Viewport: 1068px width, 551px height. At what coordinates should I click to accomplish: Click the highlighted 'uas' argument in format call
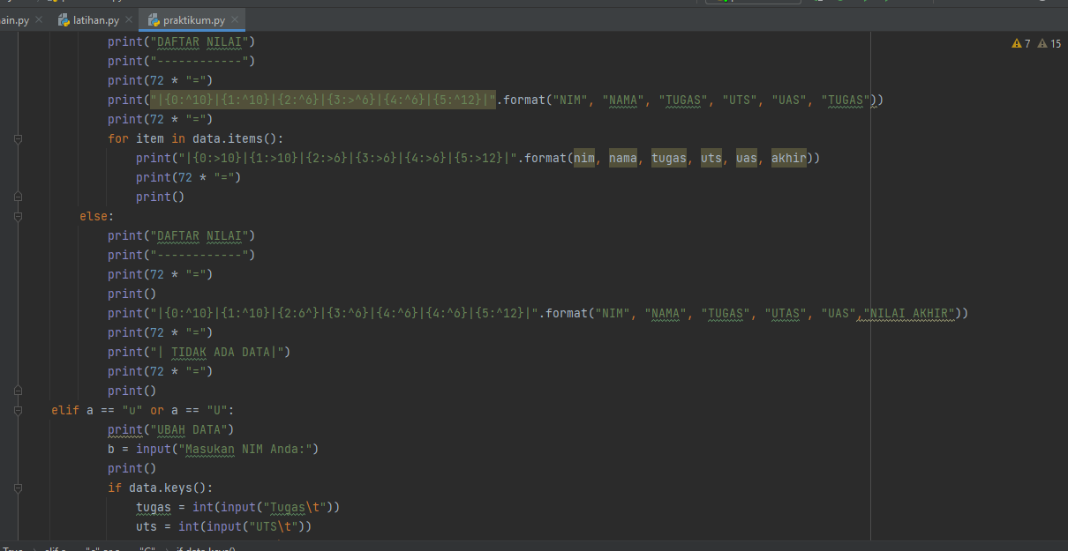[x=747, y=158]
